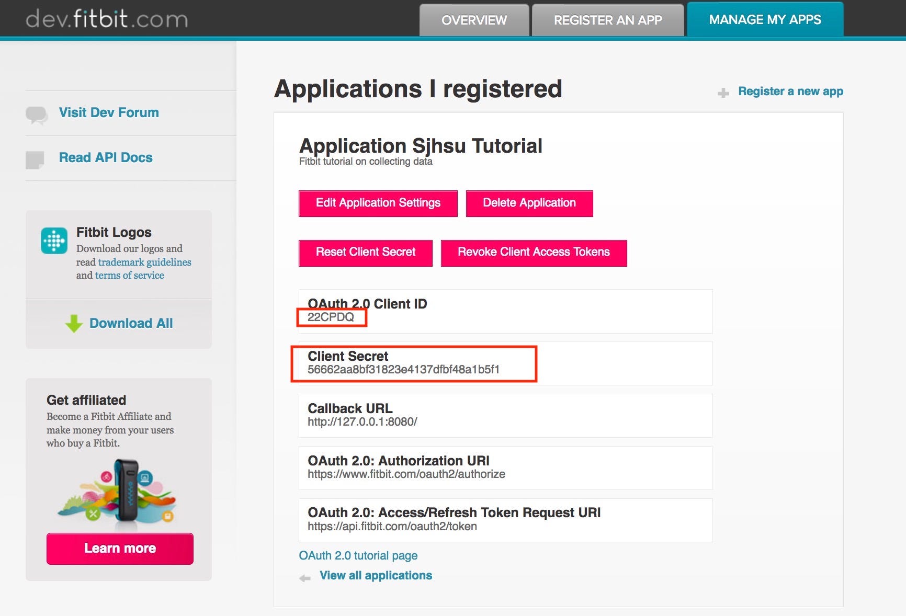Click View all applications link
Viewport: 906px width, 616px height.
[x=376, y=575]
